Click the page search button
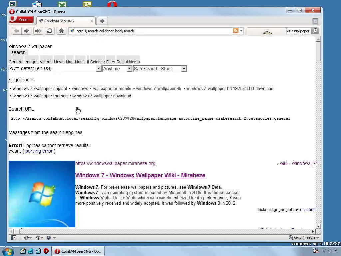341x256 pixels. click(x=19, y=52)
